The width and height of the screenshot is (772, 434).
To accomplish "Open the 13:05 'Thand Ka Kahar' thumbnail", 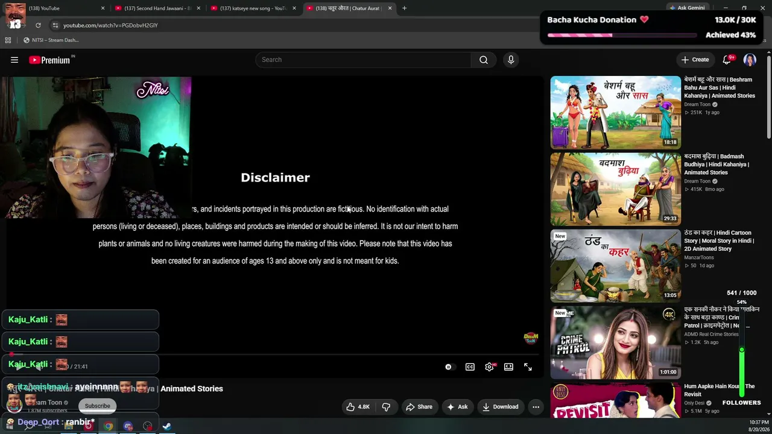I will tap(615, 266).
